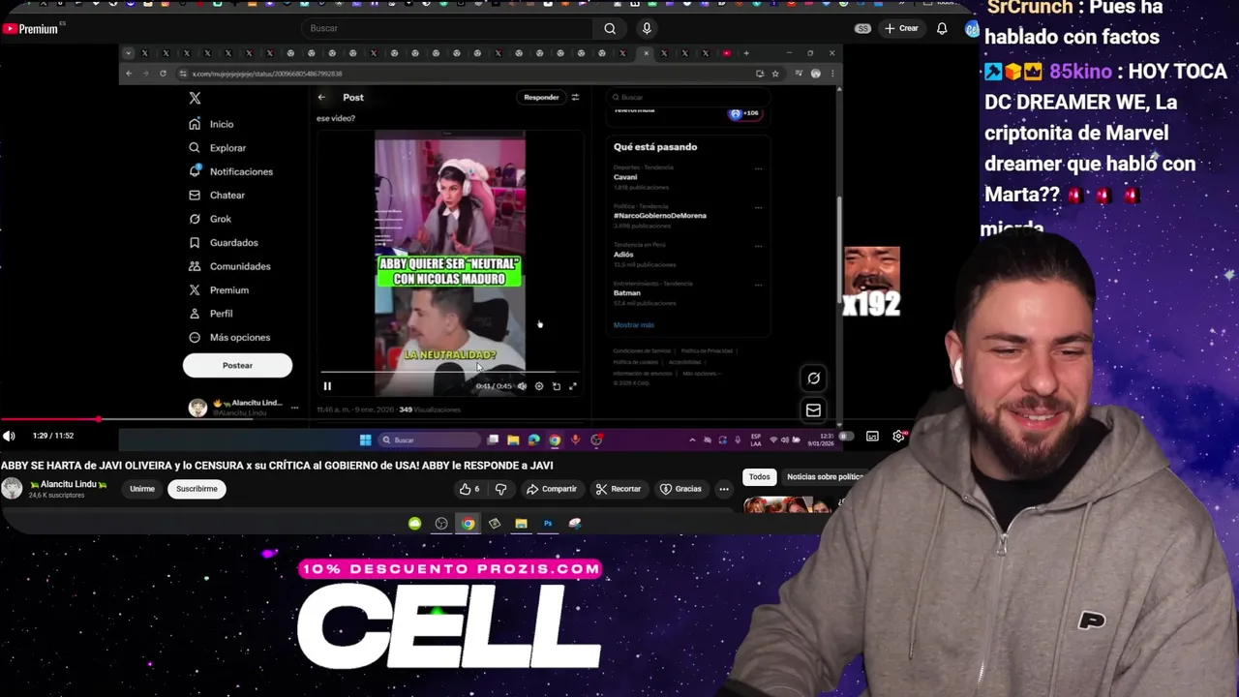Go back with the Post arrow
Image resolution: width=1239 pixels, height=697 pixels.
tap(321, 97)
